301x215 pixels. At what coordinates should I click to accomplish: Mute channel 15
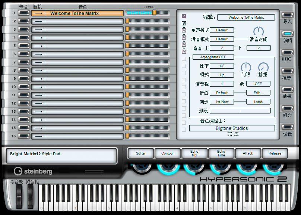[24, 128]
